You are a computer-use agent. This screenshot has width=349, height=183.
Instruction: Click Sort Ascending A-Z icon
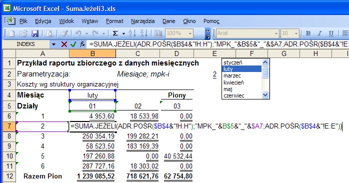[132, 33]
